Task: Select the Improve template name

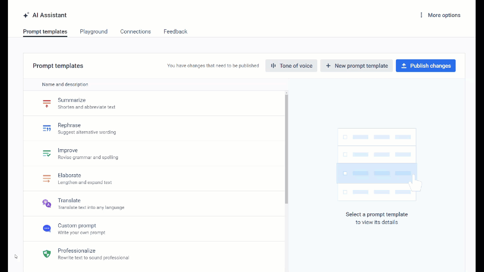Action: (68, 150)
